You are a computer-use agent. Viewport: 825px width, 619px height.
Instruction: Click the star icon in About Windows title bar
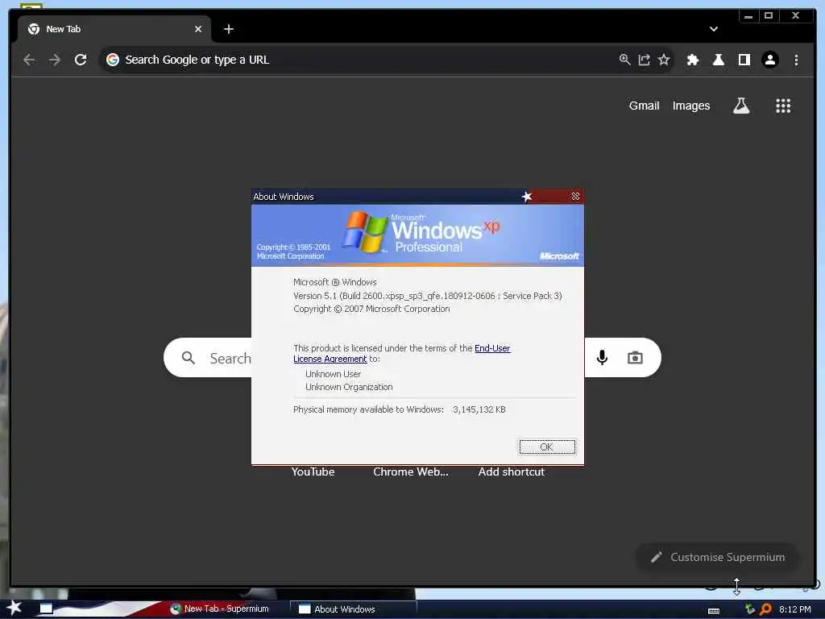pos(527,197)
